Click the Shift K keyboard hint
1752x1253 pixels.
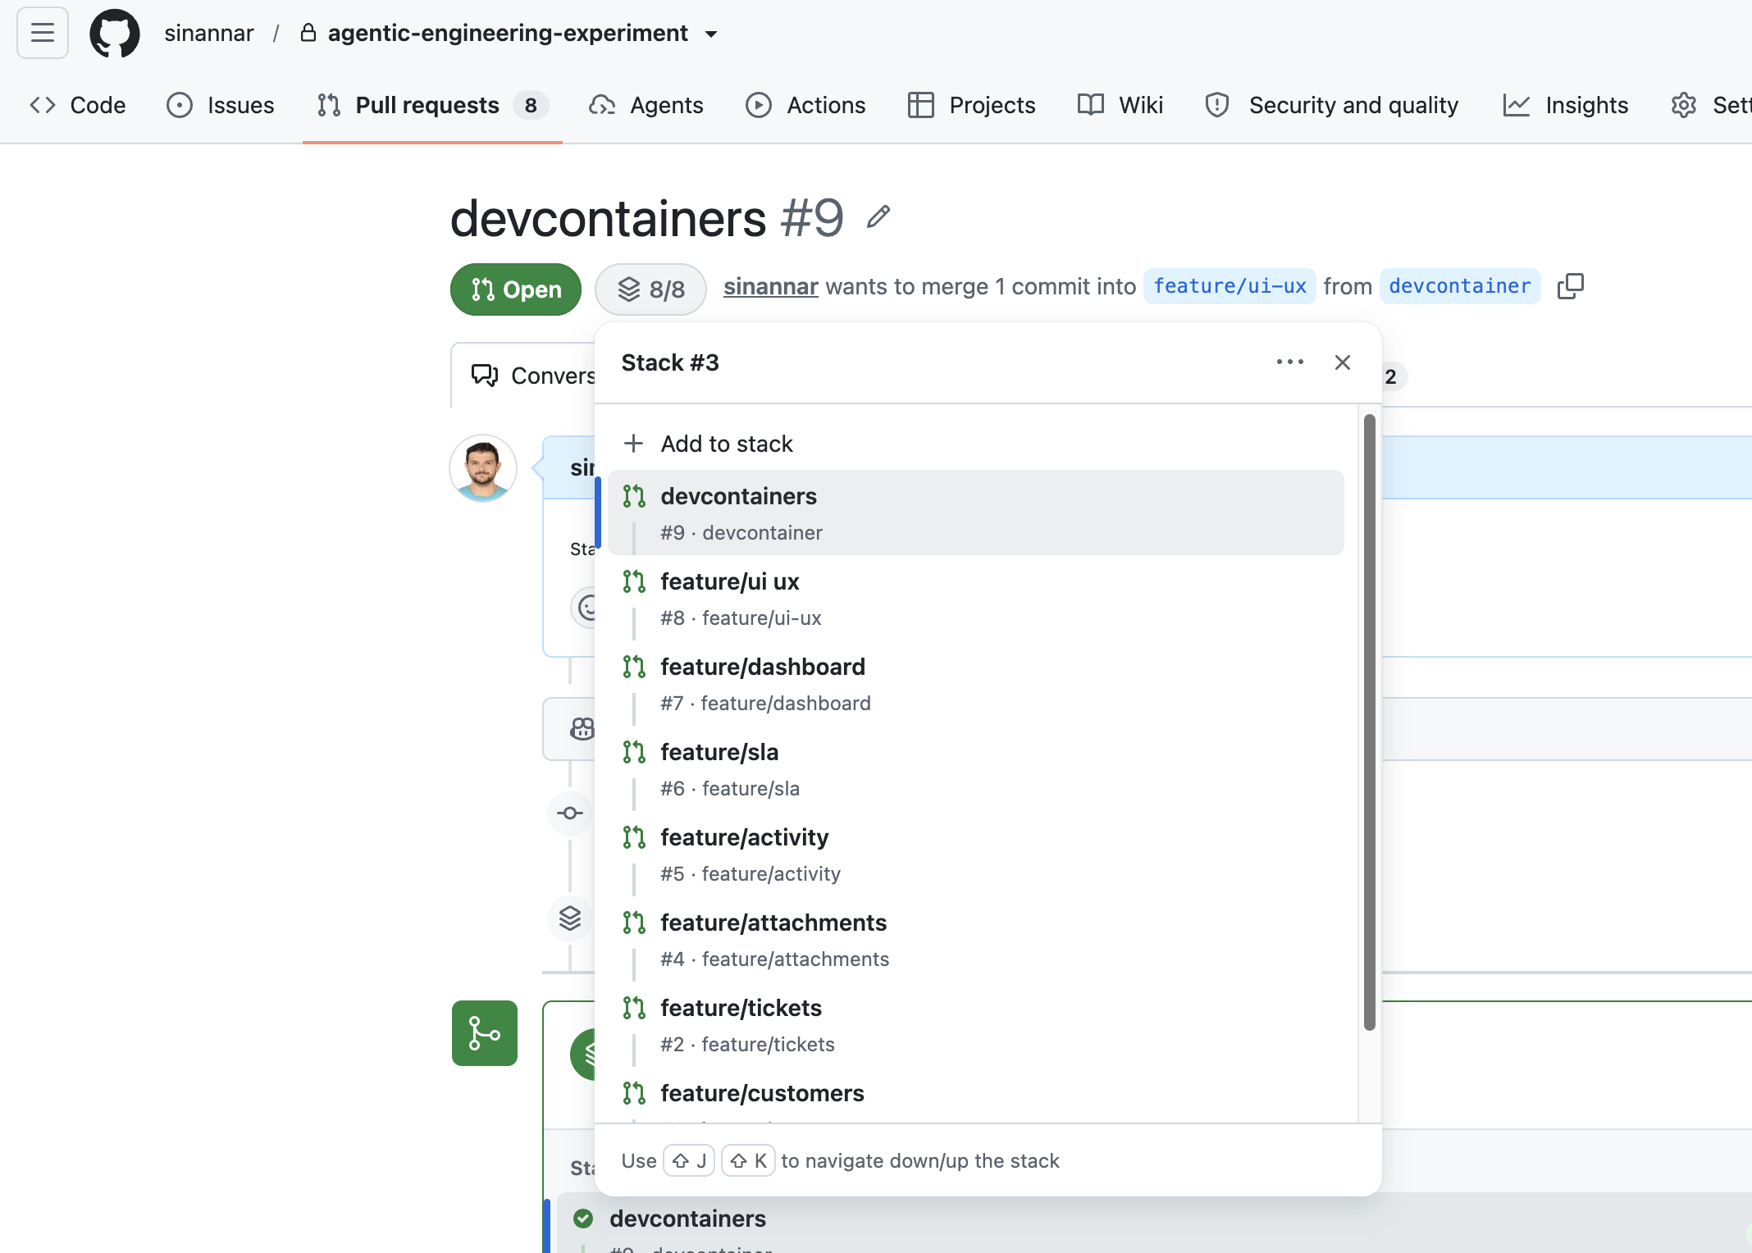pos(748,1160)
